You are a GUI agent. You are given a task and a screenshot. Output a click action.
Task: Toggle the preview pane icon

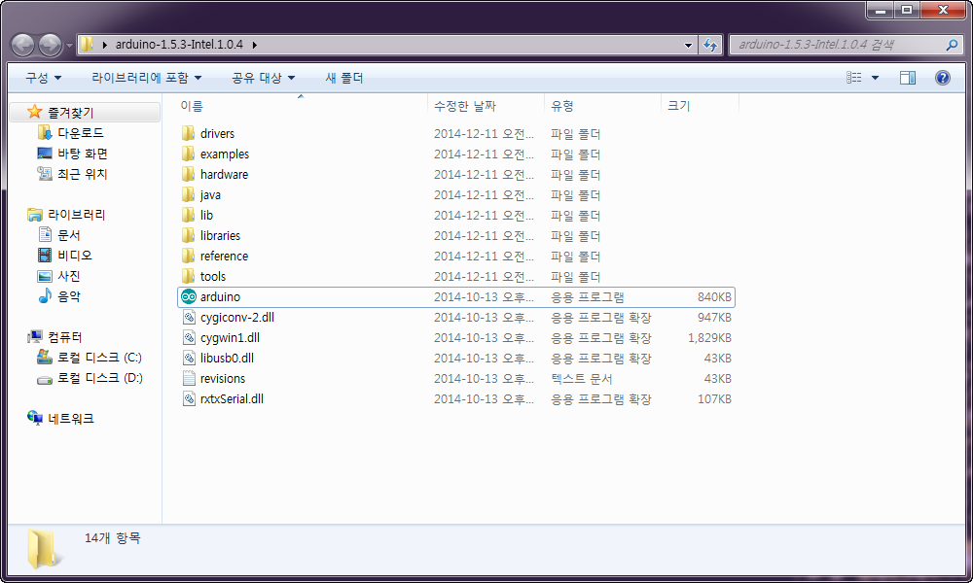tap(907, 78)
